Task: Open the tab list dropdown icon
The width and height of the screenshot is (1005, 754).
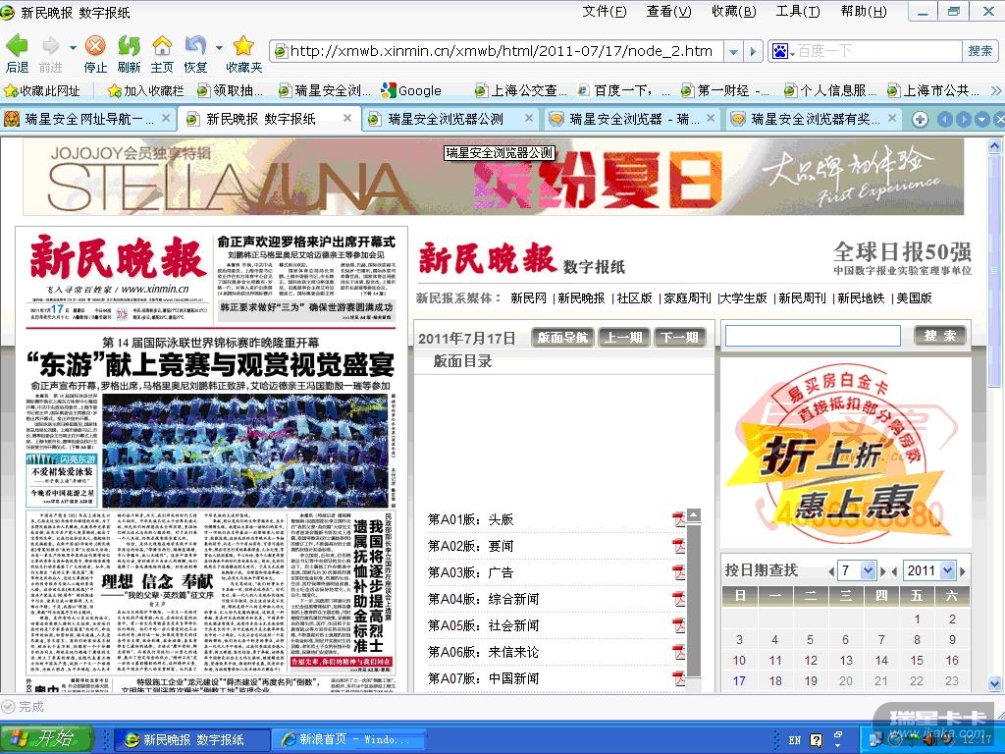Action: [x=981, y=119]
